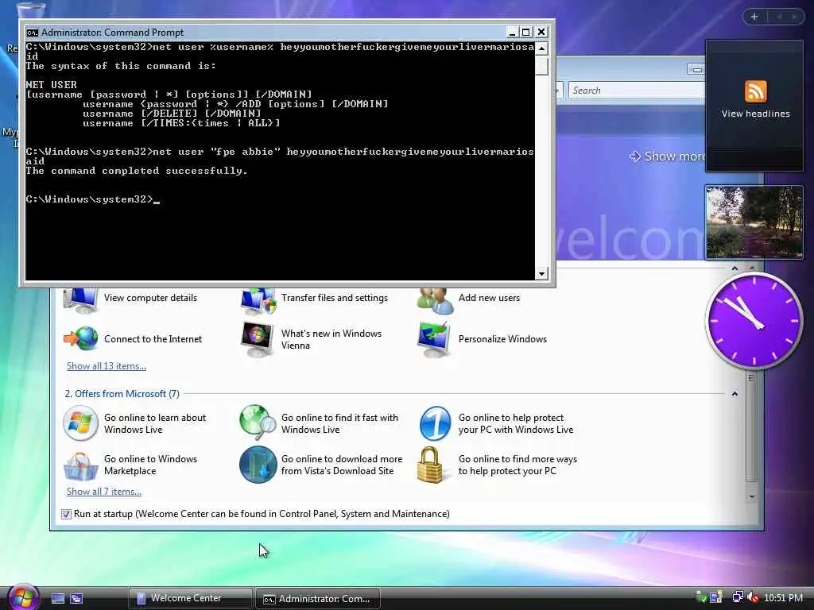The width and height of the screenshot is (814, 610).
Task: Open Vista's Download Site offer icon
Action: coord(258,465)
